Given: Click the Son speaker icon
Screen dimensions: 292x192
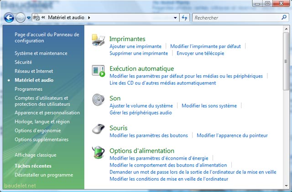Looking at the screenshot, I should (99, 100).
